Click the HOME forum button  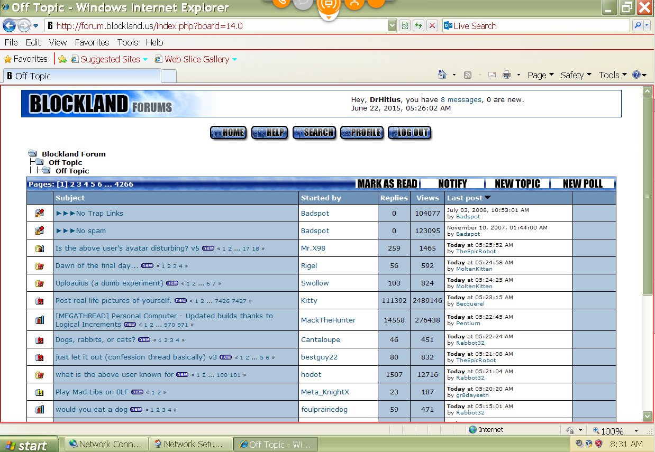coord(228,133)
